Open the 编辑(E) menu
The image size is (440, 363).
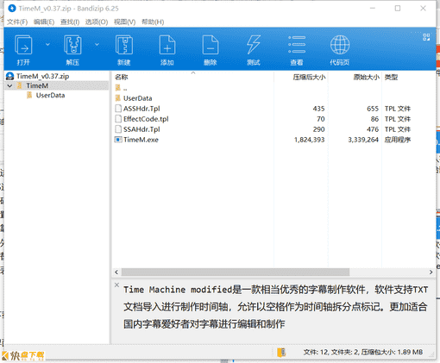pyautogui.click(x=44, y=22)
